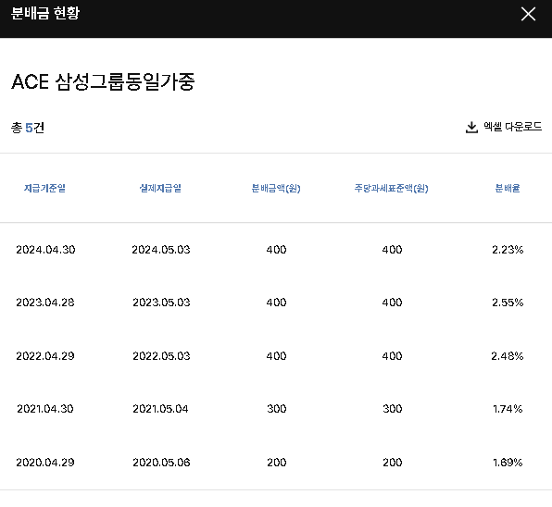Click the 2020.05.06 payment date cell
The width and height of the screenshot is (552, 507).
tap(161, 462)
